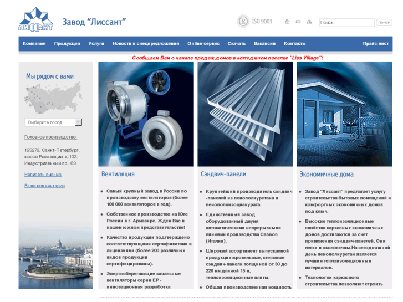Image resolution: width=403 pixels, height=302 pixels.
Task: Open the Компания menu
Action: (34, 43)
